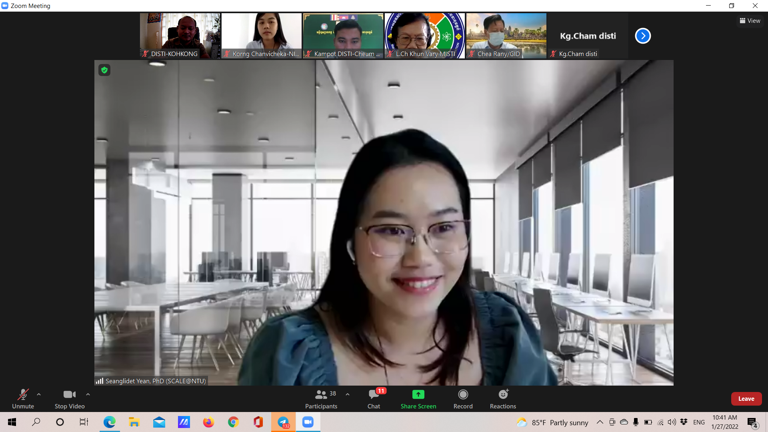Viewport: 768px width, 432px height.
Task: Open Windows notification center
Action: point(752,422)
